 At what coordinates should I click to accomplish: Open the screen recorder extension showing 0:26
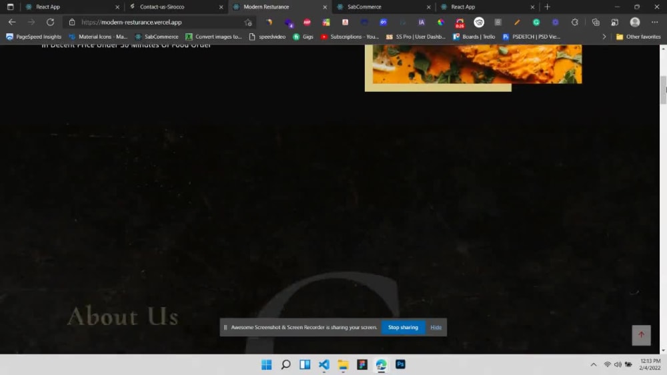[x=460, y=23]
